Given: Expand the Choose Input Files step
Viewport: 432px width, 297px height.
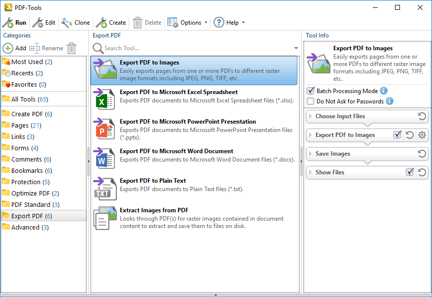Looking at the screenshot, I should coord(311,116).
